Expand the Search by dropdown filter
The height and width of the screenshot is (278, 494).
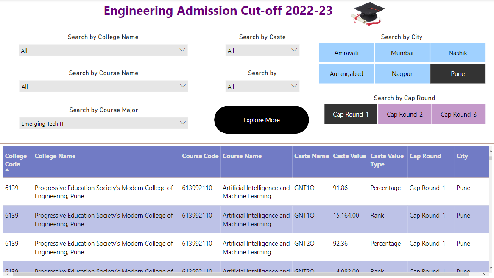(x=262, y=86)
